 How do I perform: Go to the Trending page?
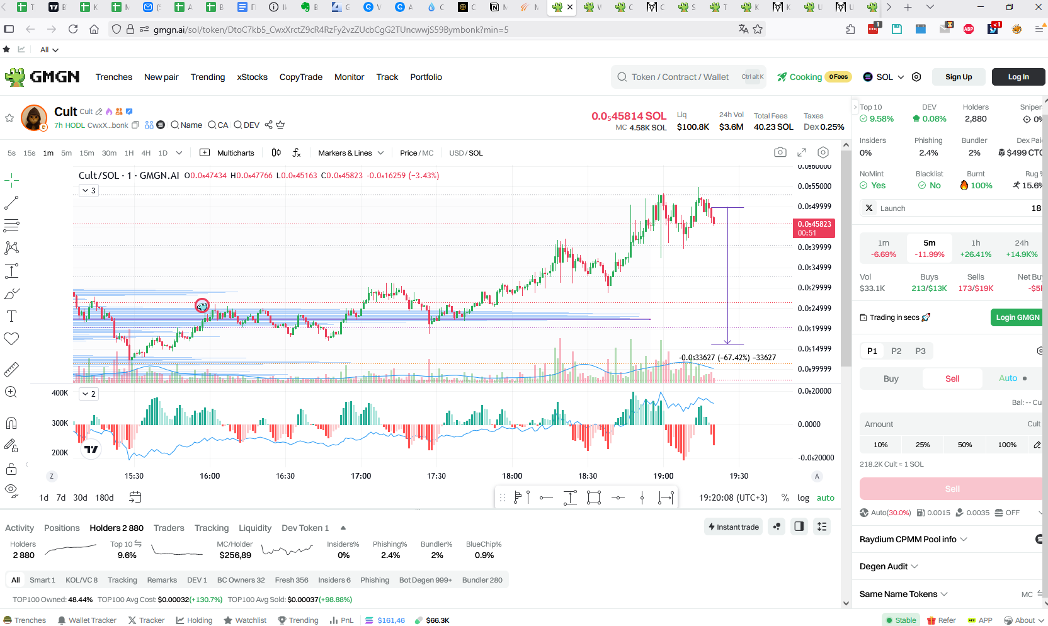click(208, 77)
